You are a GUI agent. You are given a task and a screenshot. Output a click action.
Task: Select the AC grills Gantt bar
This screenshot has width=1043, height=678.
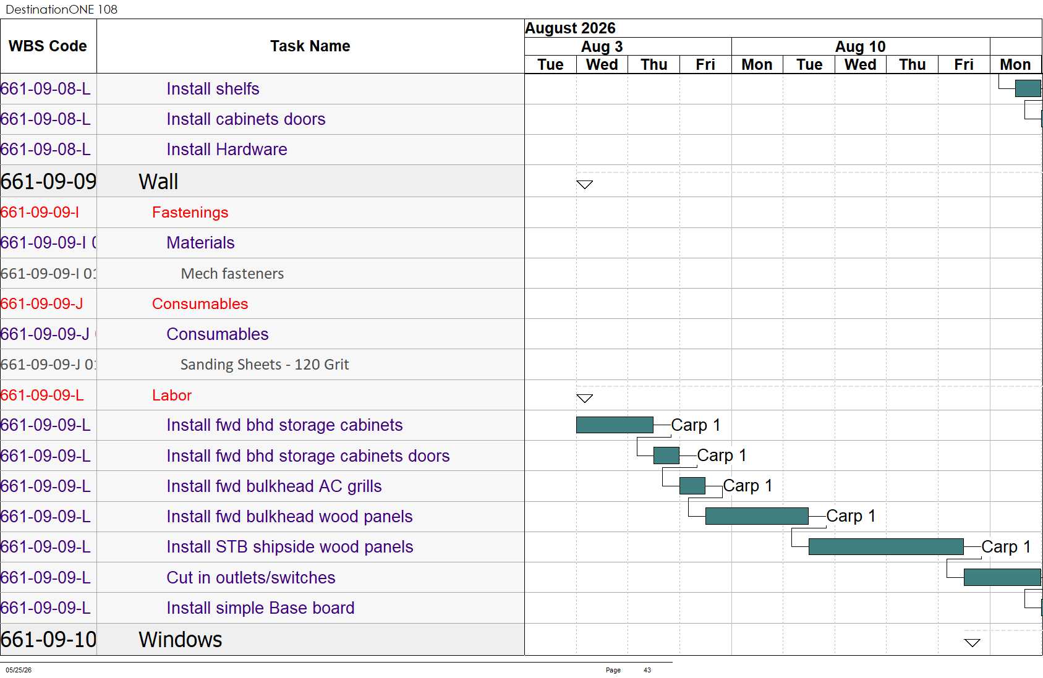tap(692, 486)
